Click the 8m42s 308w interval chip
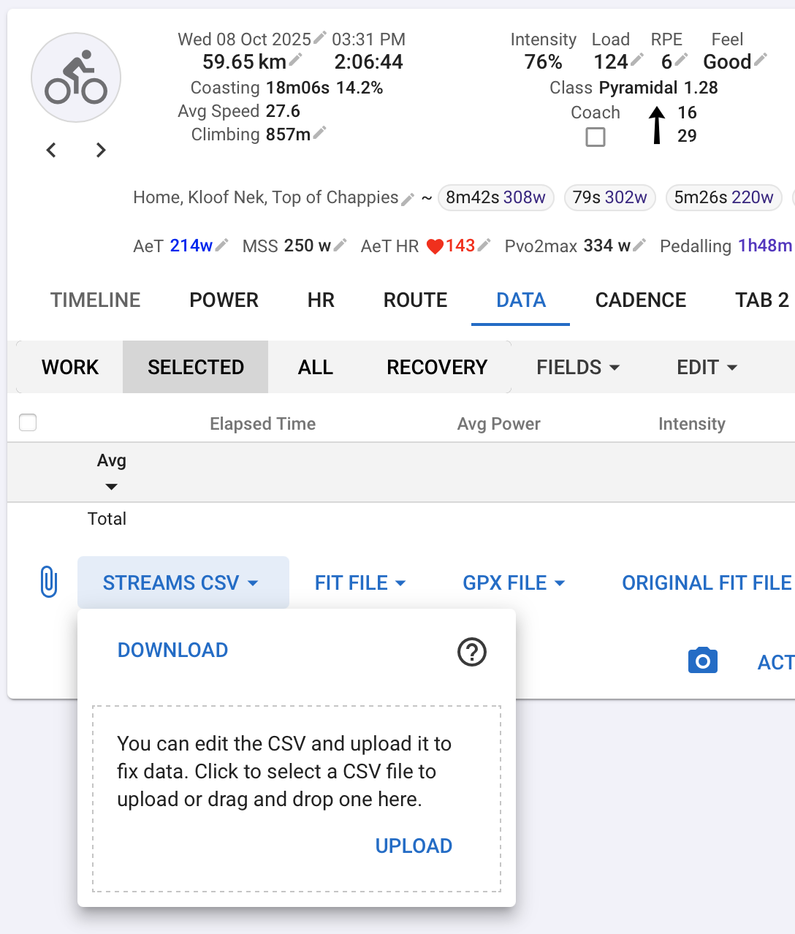This screenshot has height=934, width=795. coord(495,197)
